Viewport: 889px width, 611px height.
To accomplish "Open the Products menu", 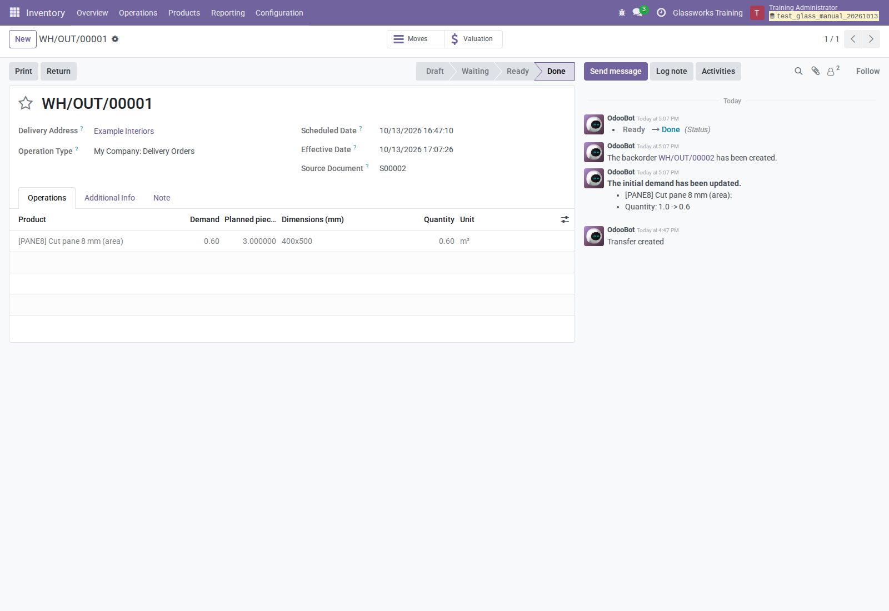I will tap(184, 13).
